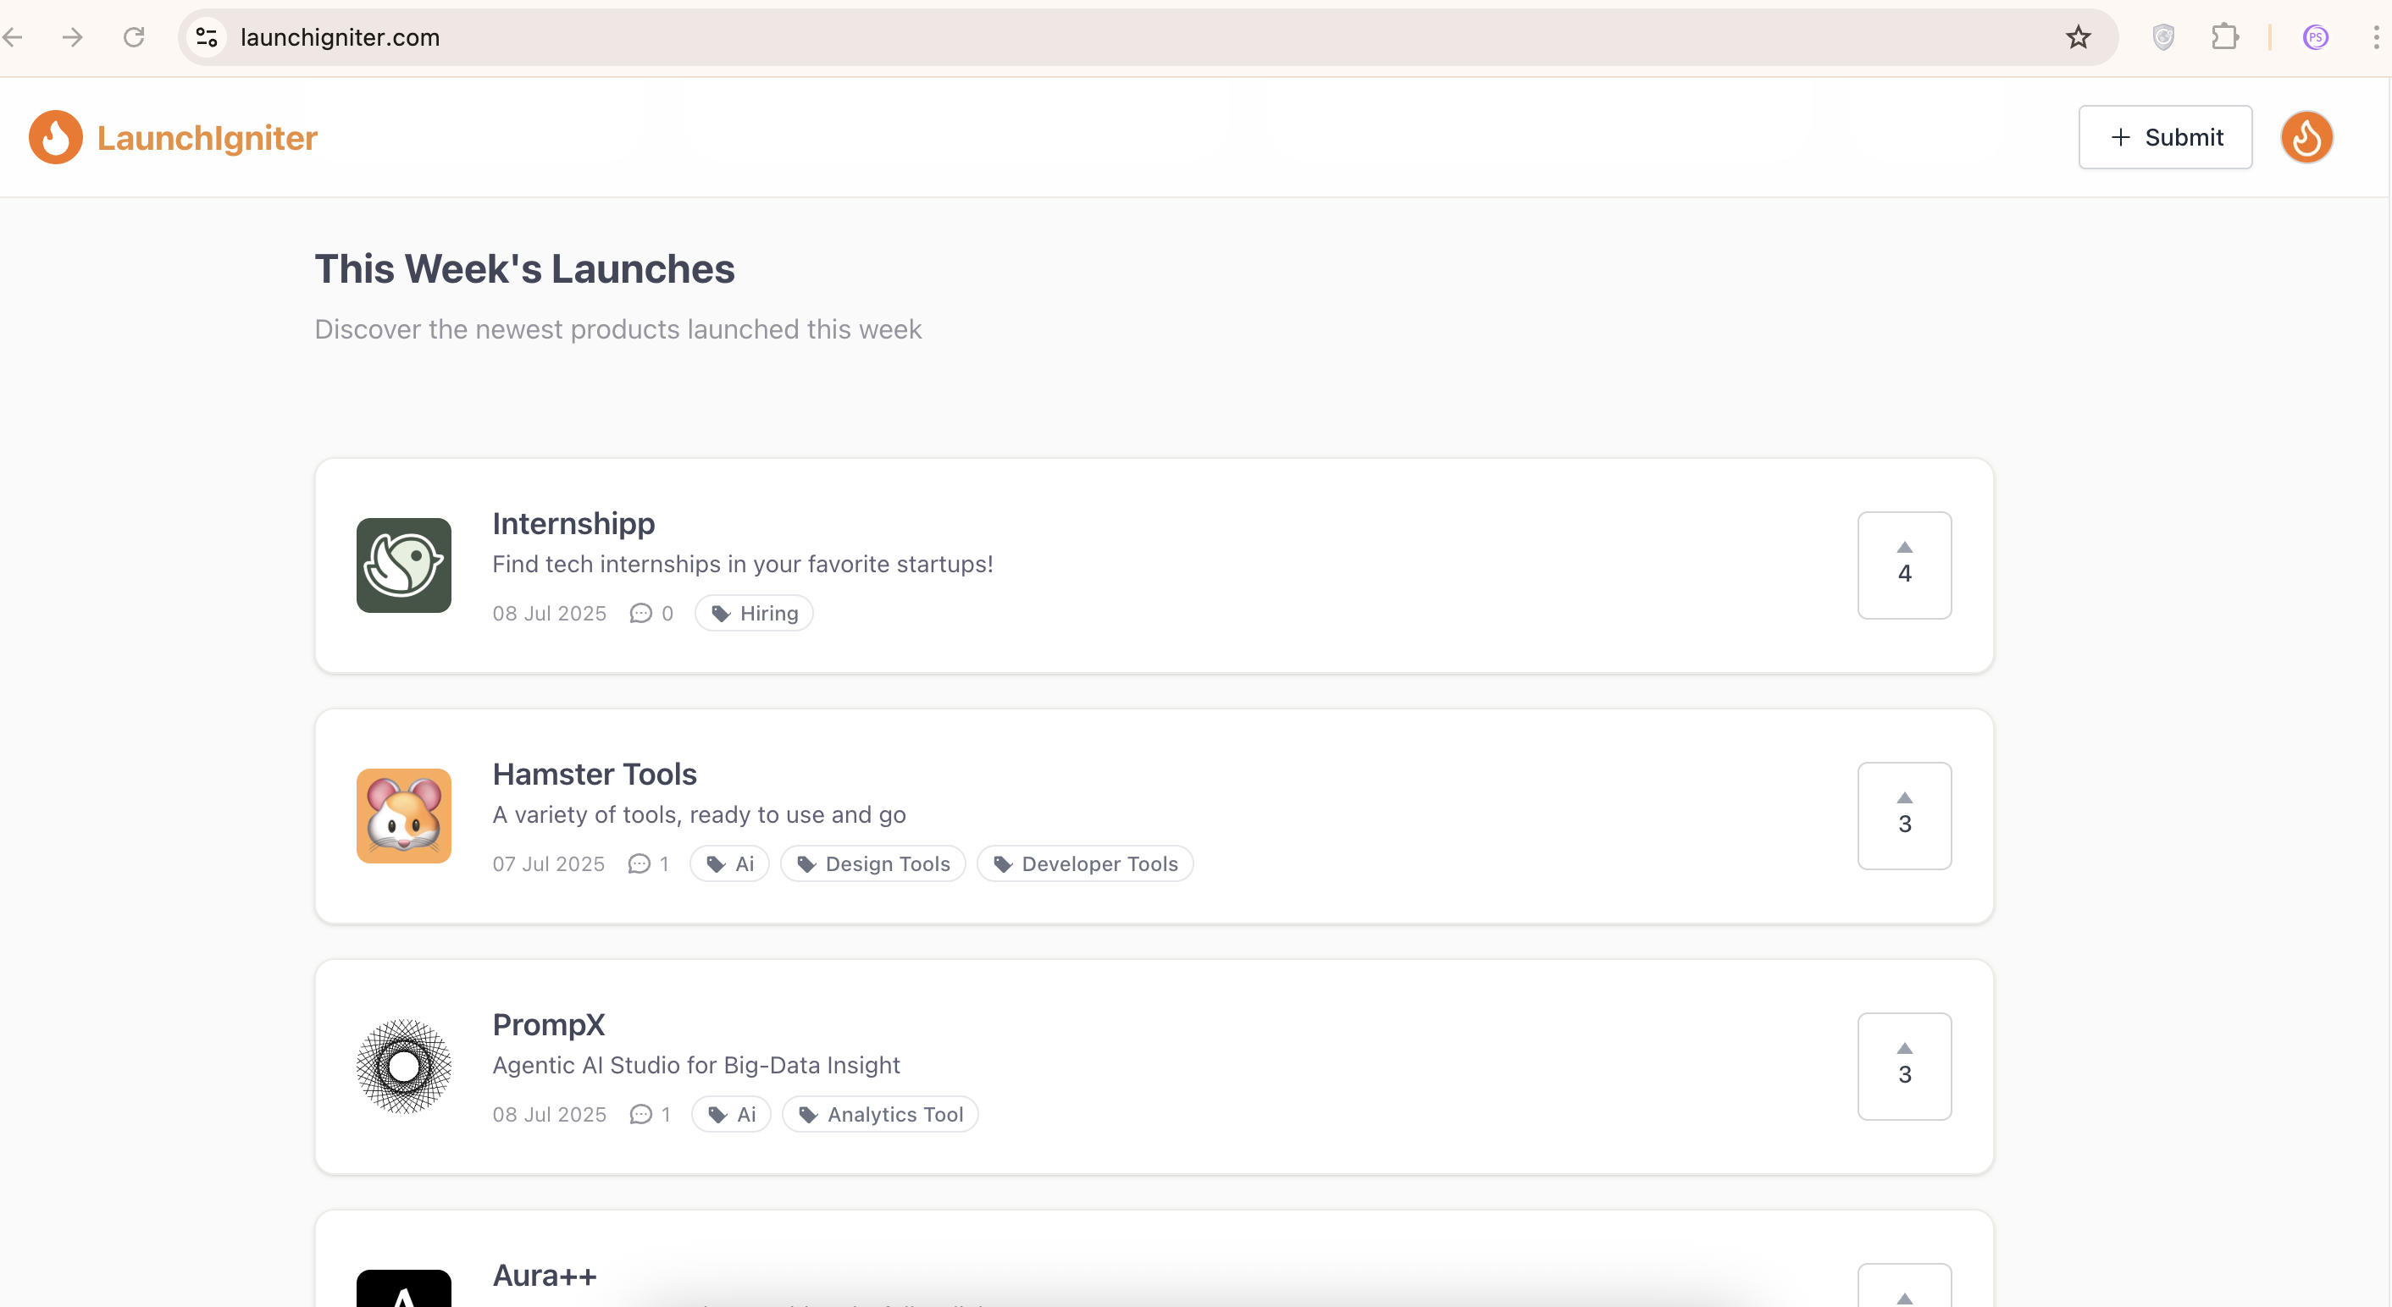
Task: Select the Developer Tools tag
Action: pyautogui.click(x=1084, y=864)
